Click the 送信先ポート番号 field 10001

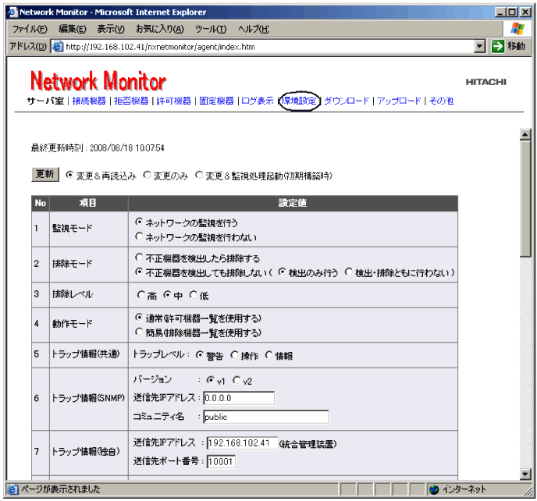[221, 462]
